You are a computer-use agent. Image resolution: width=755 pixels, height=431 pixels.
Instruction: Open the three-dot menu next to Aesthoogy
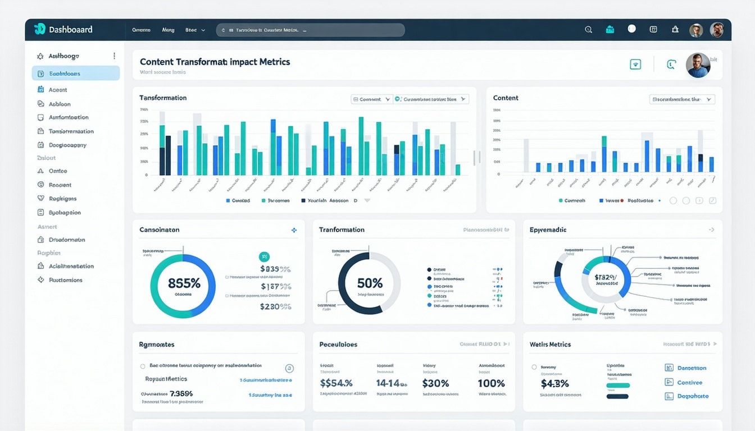coord(113,56)
